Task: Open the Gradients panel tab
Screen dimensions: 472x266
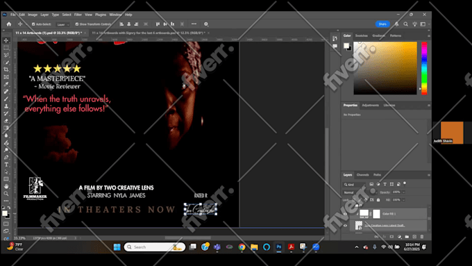Action: click(378, 35)
